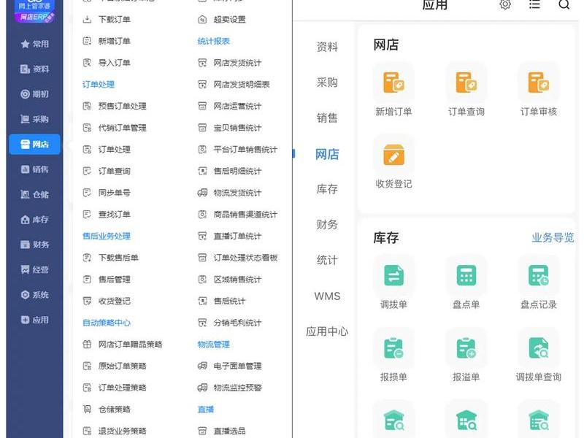Open 新增订单 app icon in 网店 section
The image size is (584, 438).
coord(393,82)
